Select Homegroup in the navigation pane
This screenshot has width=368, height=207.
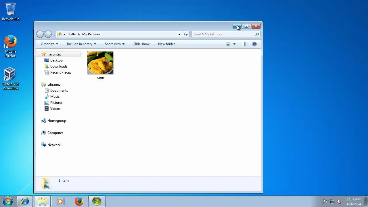[x=57, y=121]
